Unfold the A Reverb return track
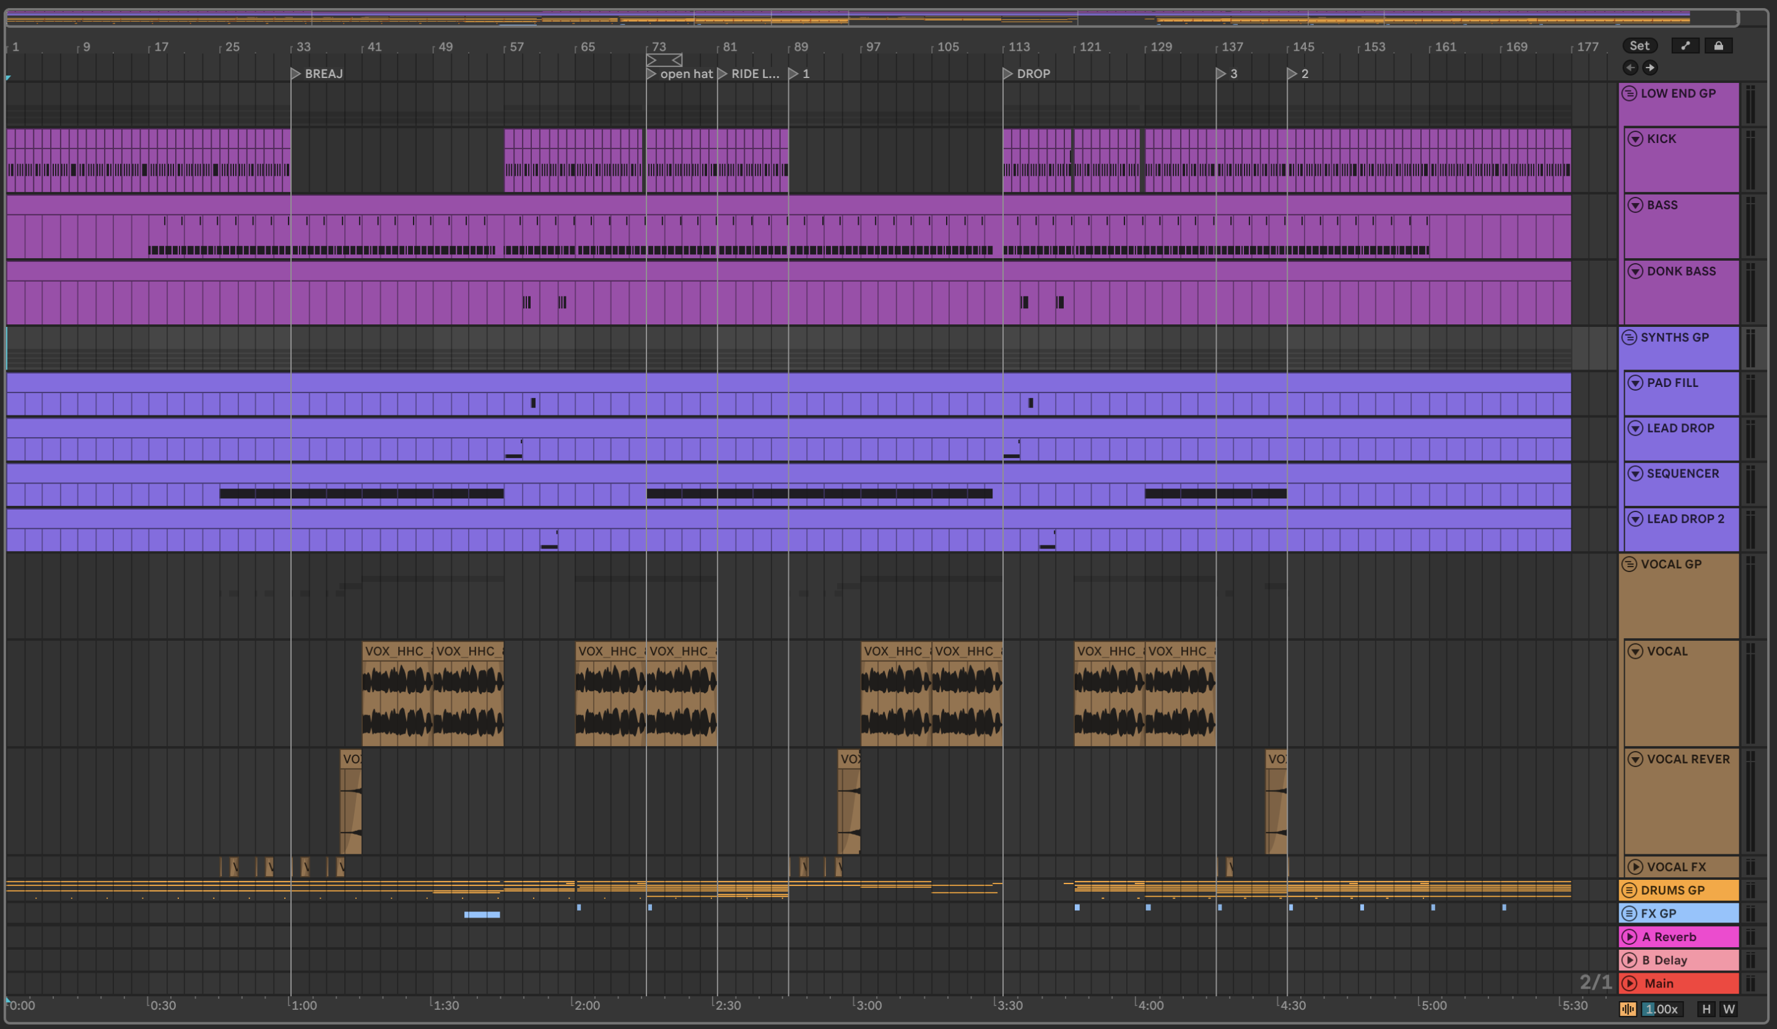This screenshot has width=1777, height=1029. point(1629,937)
